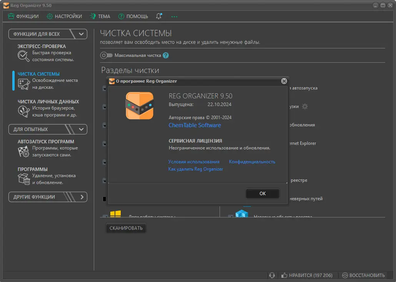Viewport: 396px width, 282px height.
Task: Expand the ДРУГИЕ ФУНКЦИИ group
Action: pyautogui.click(x=48, y=197)
